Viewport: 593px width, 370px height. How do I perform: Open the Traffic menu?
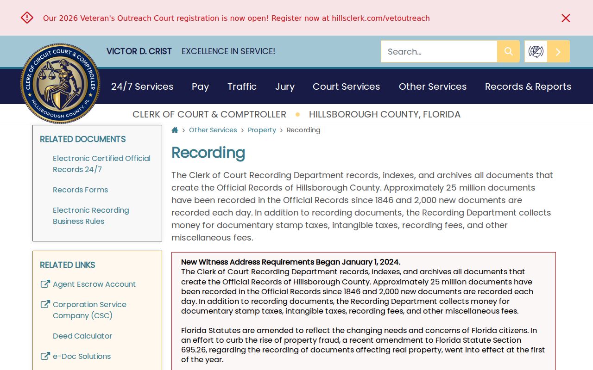point(242,86)
